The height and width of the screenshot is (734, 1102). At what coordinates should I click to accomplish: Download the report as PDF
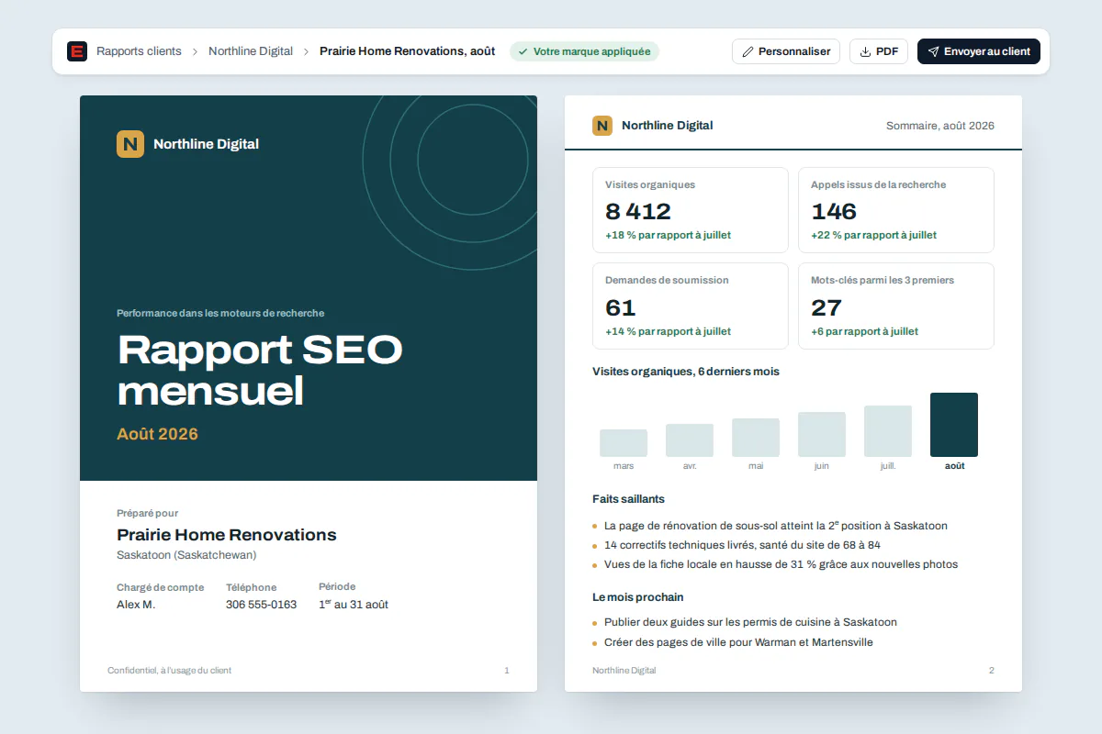[x=879, y=51]
